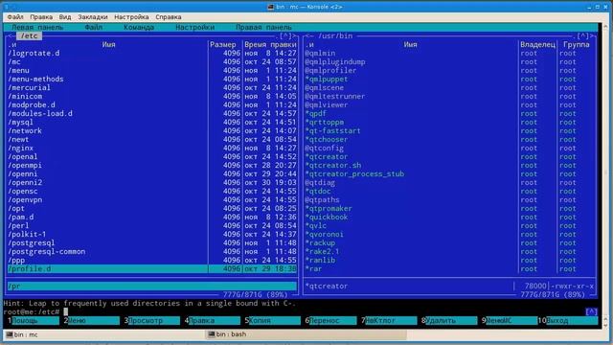
Task: Click F10 Выход function key
Action: tap(568, 320)
